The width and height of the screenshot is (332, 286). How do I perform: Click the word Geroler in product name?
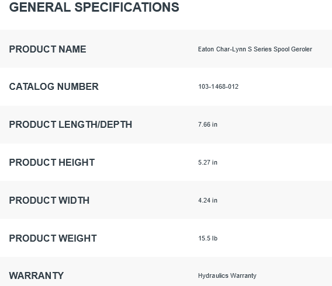tap(302, 49)
